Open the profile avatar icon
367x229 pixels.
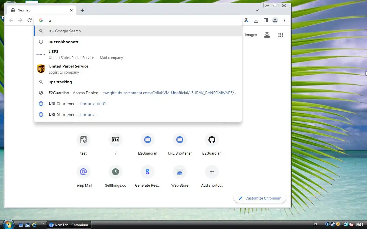275,20
